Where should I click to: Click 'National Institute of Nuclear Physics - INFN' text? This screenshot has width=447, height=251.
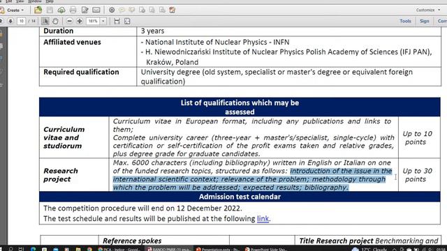coord(217,42)
